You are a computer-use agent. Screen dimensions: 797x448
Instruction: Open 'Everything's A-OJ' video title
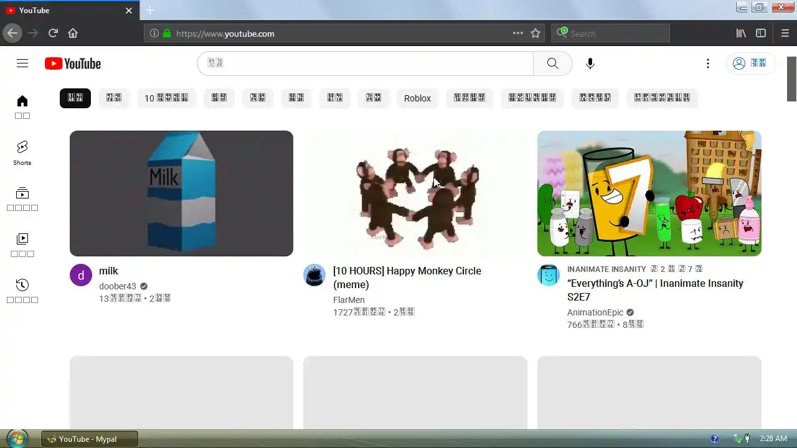point(655,290)
